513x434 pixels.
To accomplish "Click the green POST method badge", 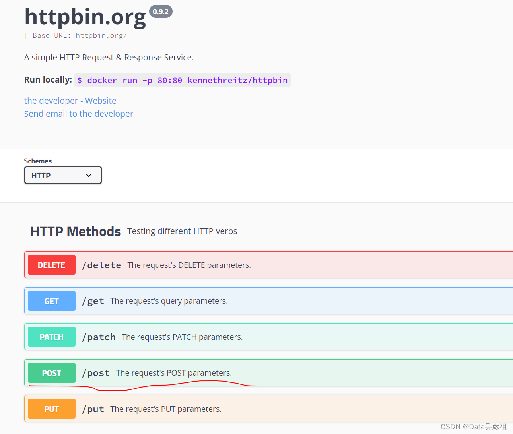I will tap(52, 373).
